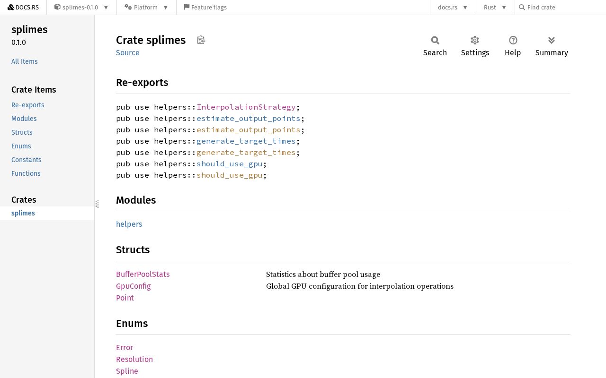Viewport: 606px width, 378px height.
Task: Open Search via magnifier icon
Action: click(x=435, y=40)
